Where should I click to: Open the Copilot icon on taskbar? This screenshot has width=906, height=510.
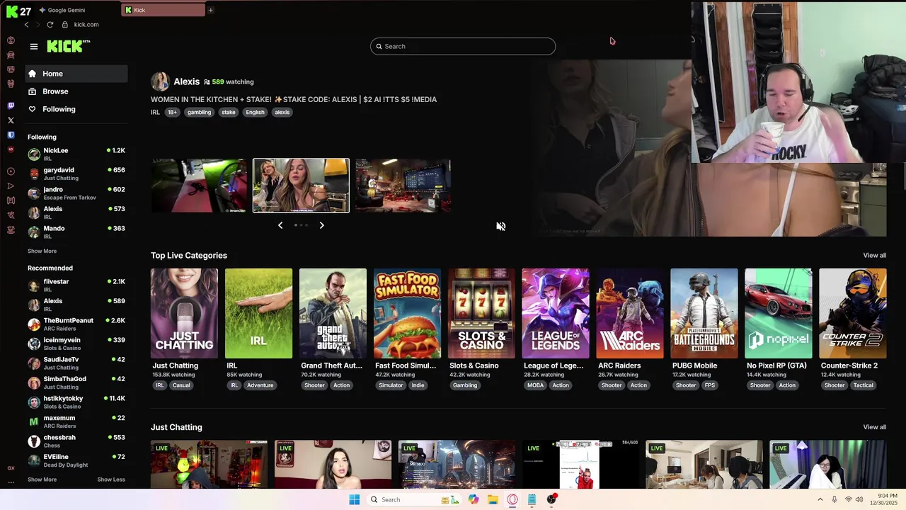474,499
